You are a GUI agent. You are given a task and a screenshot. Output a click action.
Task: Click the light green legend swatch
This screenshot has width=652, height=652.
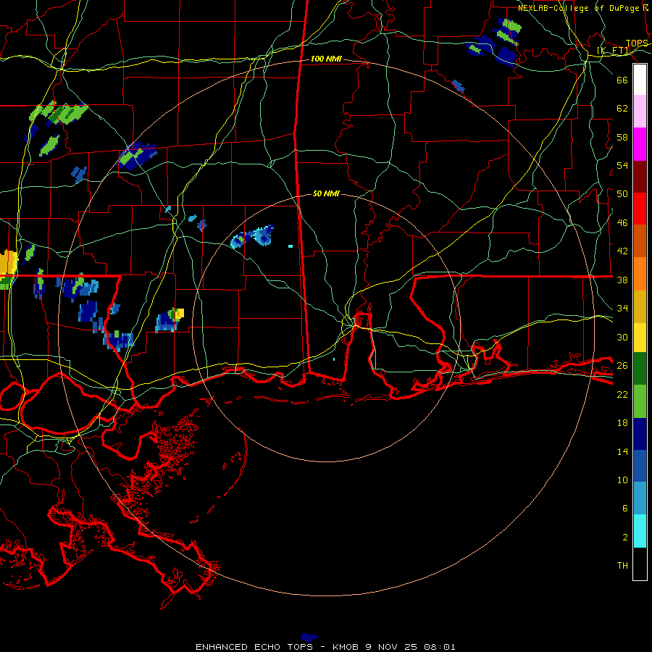click(640, 401)
